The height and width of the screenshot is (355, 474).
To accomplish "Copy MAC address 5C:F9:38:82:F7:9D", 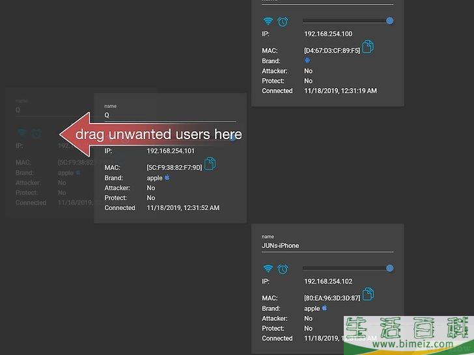I will [210, 164].
